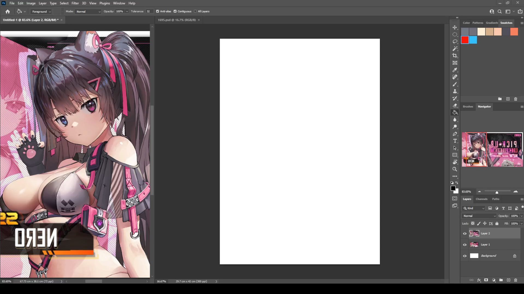Image resolution: width=524 pixels, height=294 pixels.
Task: Select the Lasso tool
Action: click(455, 42)
